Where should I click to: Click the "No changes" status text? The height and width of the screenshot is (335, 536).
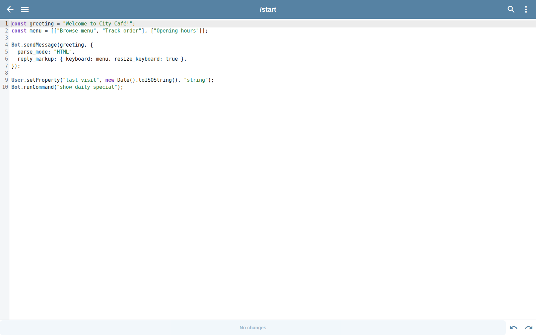253,328
